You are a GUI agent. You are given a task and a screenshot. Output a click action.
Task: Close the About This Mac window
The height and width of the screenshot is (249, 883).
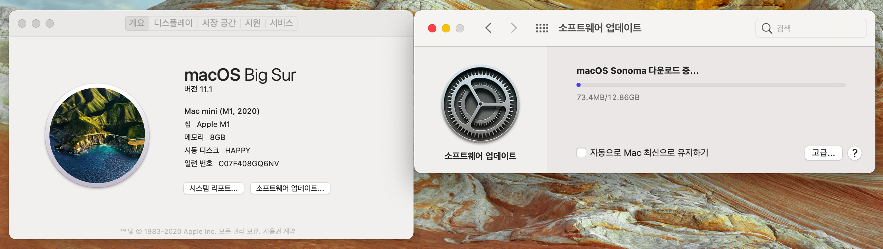coord(22,23)
